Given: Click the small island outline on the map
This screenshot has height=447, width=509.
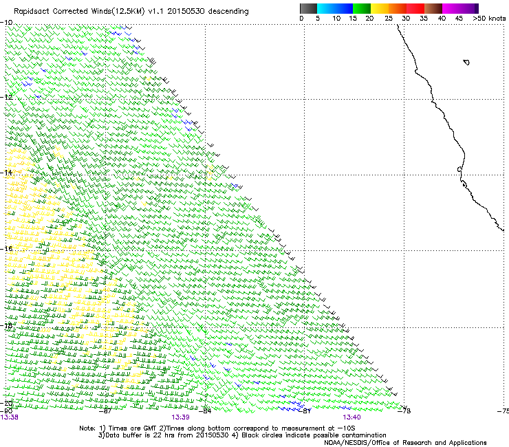Looking at the screenshot, I should (x=466, y=62).
